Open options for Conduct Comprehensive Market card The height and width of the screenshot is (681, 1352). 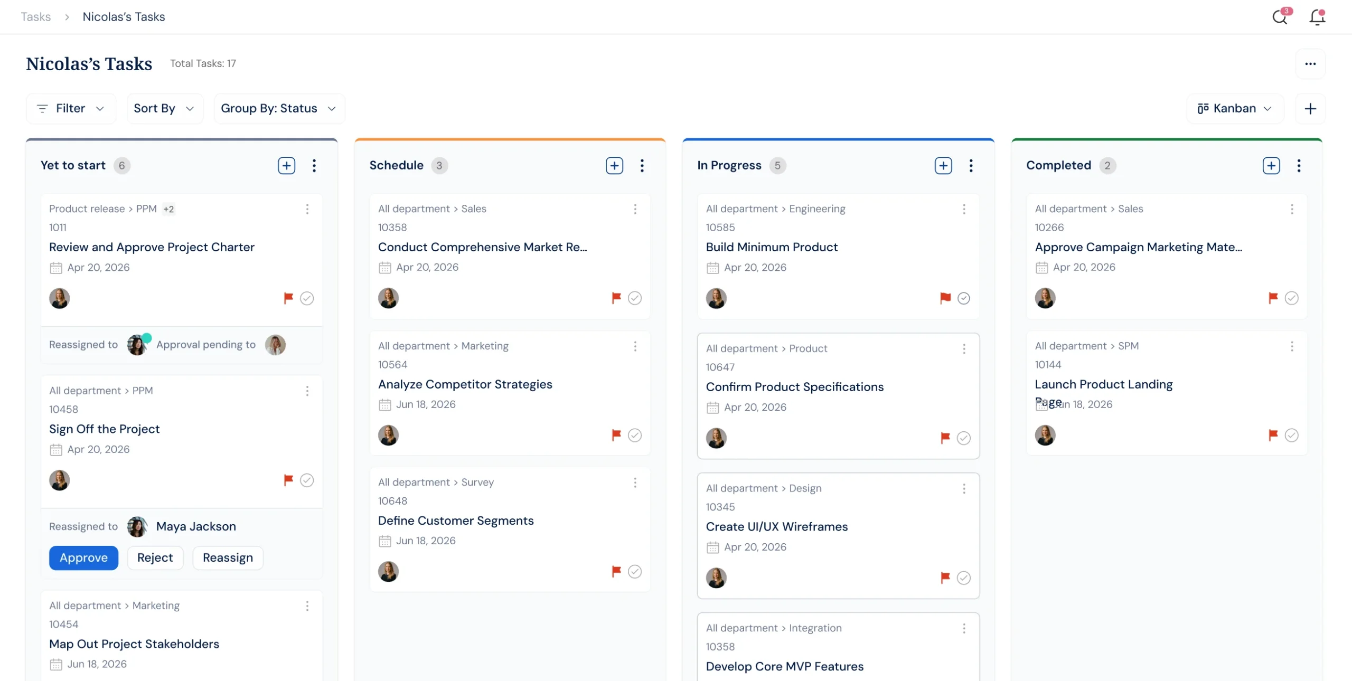(x=635, y=209)
